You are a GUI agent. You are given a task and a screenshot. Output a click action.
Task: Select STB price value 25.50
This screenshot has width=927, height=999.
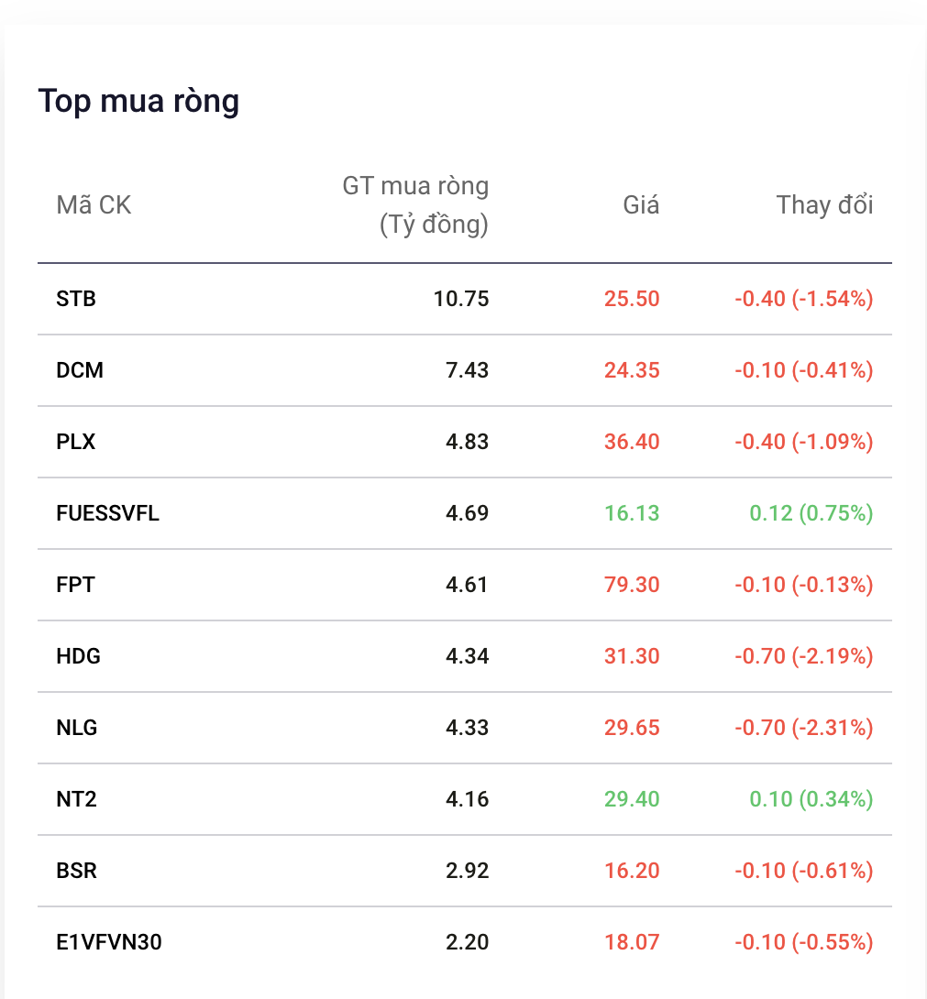[632, 299]
